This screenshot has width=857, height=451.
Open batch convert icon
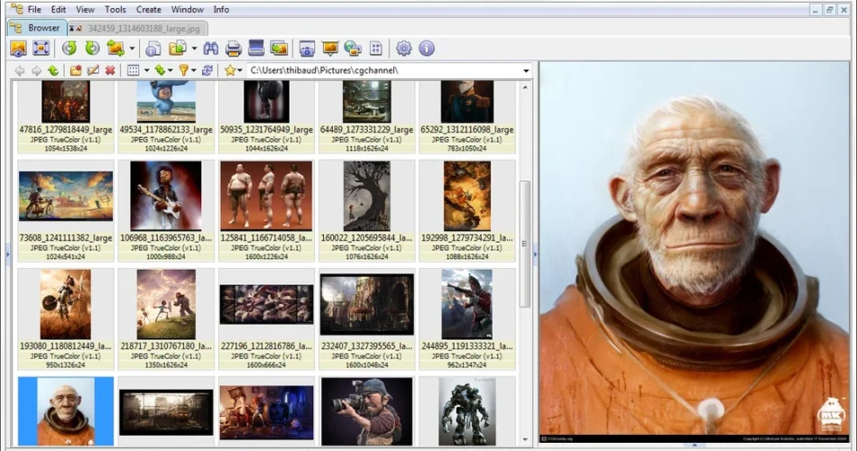pyautogui.click(x=279, y=48)
